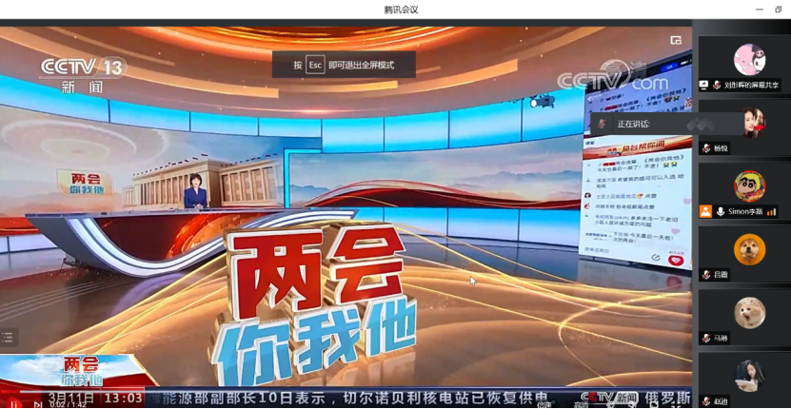The width and height of the screenshot is (791, 409).
Task: Click orange host icon beside Simon李磊
Action: (x=705, y=211)
